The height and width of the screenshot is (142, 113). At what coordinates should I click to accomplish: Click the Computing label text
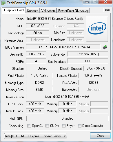[x=16, y=126]
